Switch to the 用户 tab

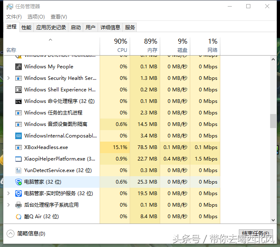[x=90, y=27]
